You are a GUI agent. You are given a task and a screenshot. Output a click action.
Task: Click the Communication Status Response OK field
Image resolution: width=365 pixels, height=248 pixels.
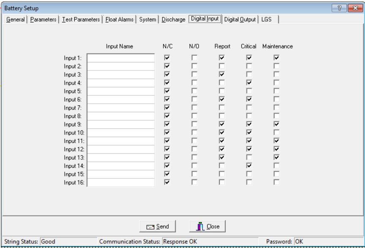click(210, 242)
